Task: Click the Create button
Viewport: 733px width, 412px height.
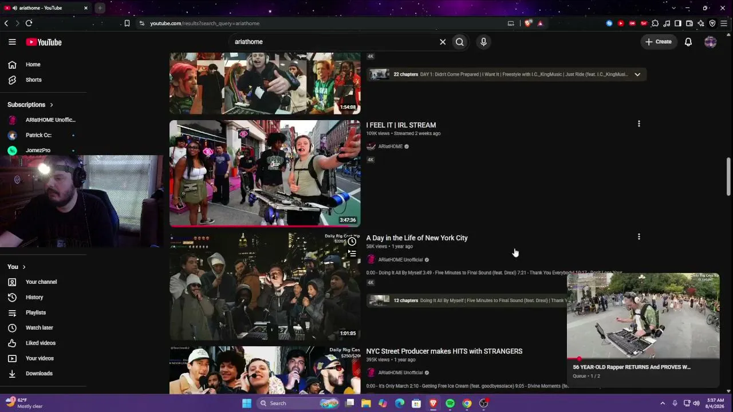Action: click(x=659, y=42)
